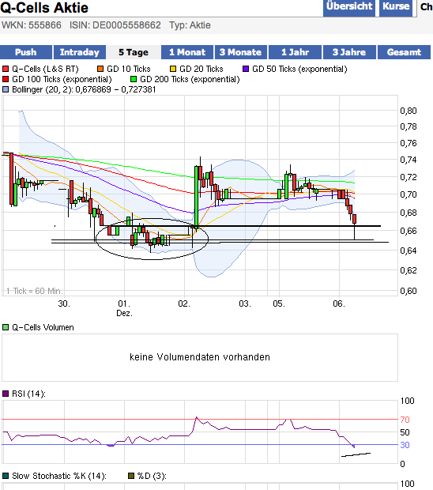Image resolution: width=433 pixels, height=490 pixels.
Task: Click the '1 Tick = 60 Min.' note
Action: click(x=35, y=292)
